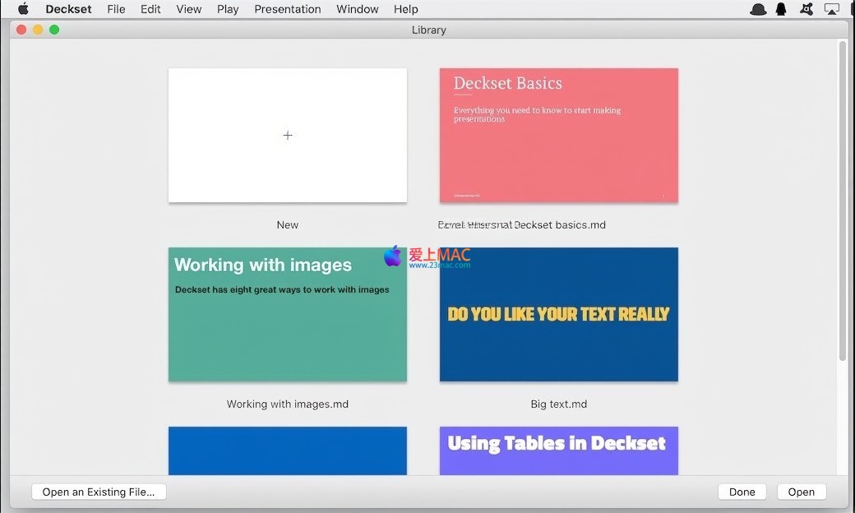
Task: Expand the Play menu
Action: pos(228,9)
